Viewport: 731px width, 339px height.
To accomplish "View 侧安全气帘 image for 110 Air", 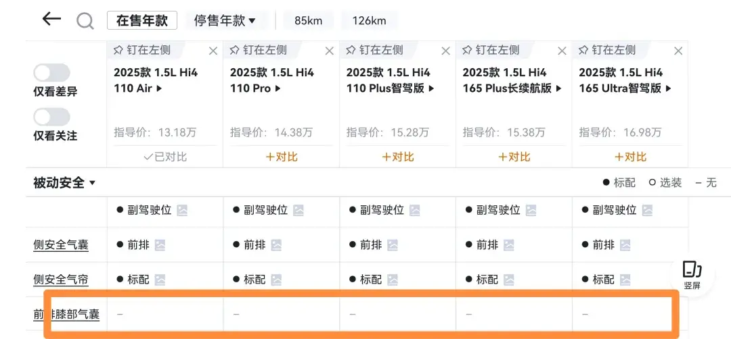I will 160,280.
